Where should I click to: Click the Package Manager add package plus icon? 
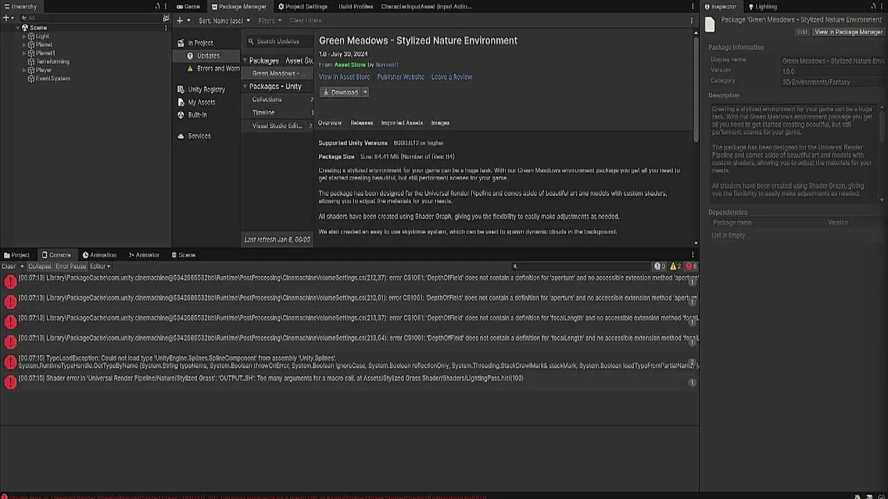pyautogui.click(x=180, y=21)
